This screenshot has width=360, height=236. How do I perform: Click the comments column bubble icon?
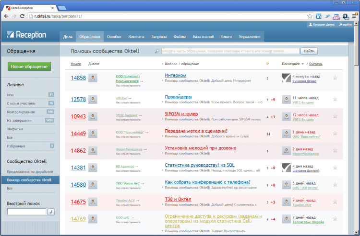coord(267,63)
